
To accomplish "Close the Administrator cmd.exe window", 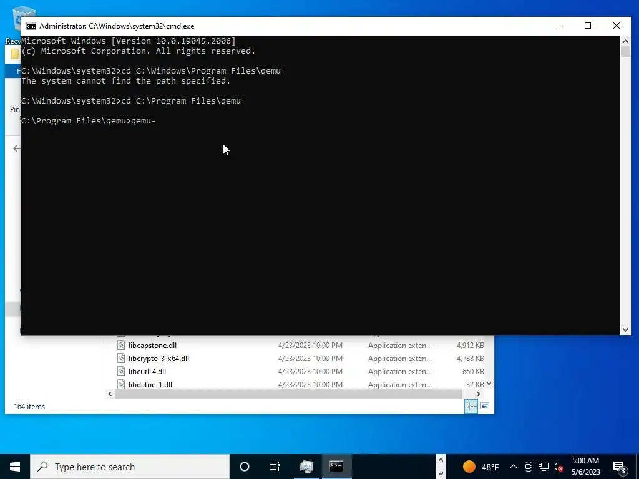I will pos(616,26).
